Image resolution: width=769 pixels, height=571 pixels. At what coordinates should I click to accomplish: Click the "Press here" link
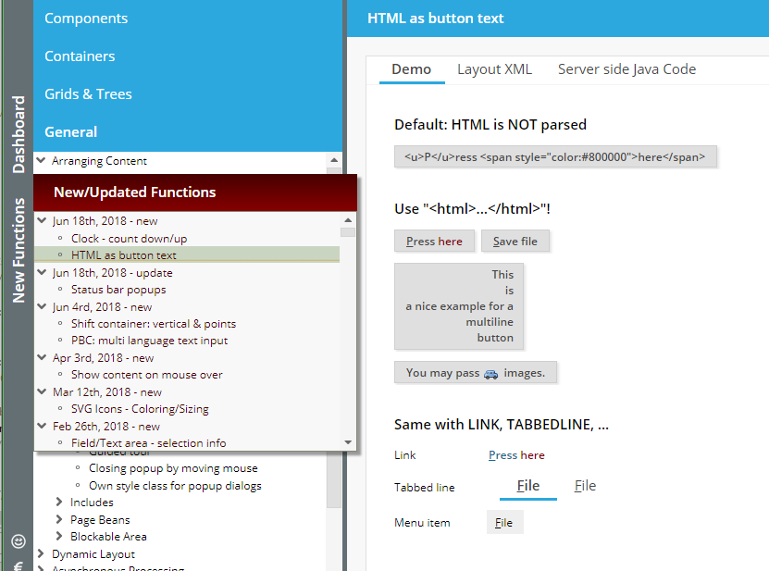(516, 455)
